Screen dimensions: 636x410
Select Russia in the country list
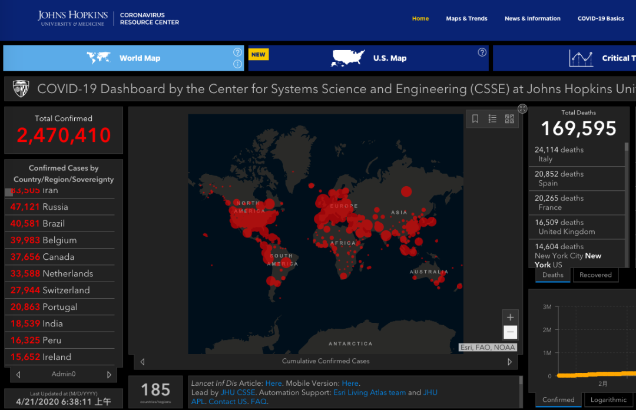[59, 207]
